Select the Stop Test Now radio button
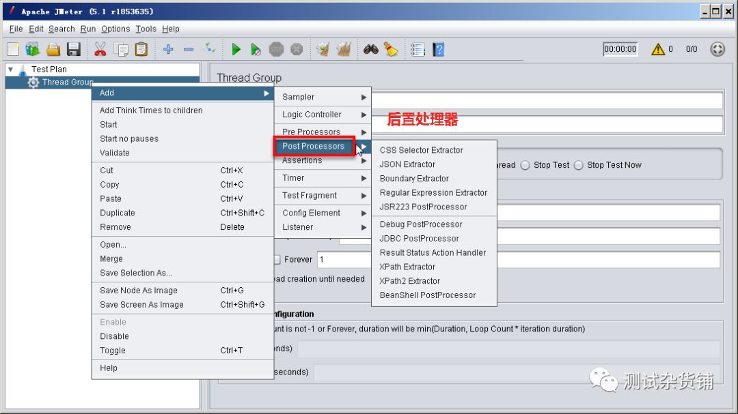The width and height of the screenshot is (738, 414). [x=579, y=165]
